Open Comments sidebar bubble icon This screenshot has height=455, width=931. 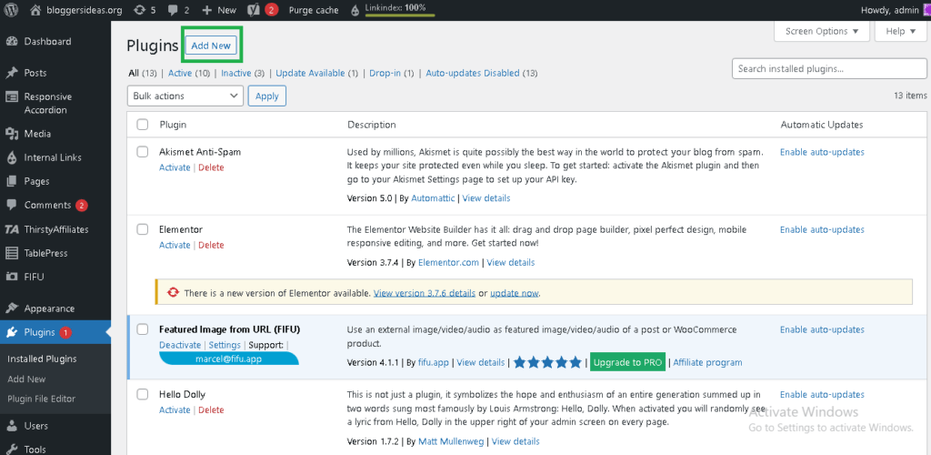[x=11, y=205]
